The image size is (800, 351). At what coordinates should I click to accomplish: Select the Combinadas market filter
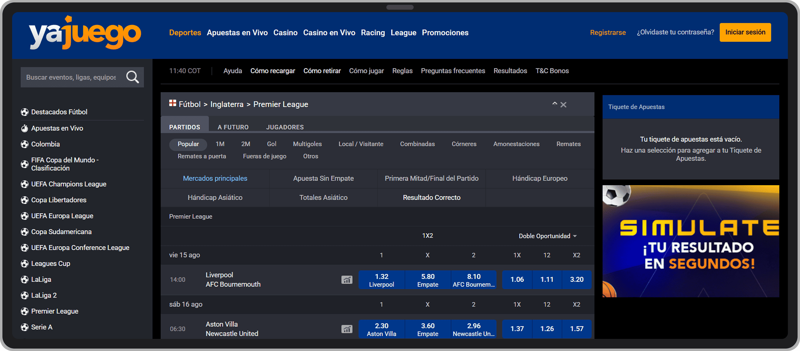pos(417,144)
